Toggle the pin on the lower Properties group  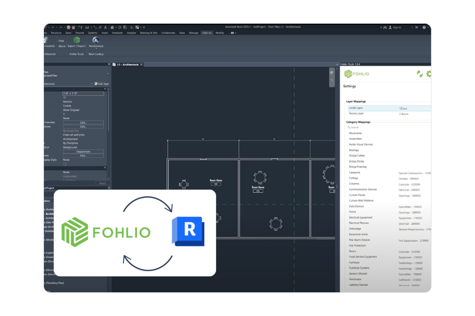[x=104, y=167]
